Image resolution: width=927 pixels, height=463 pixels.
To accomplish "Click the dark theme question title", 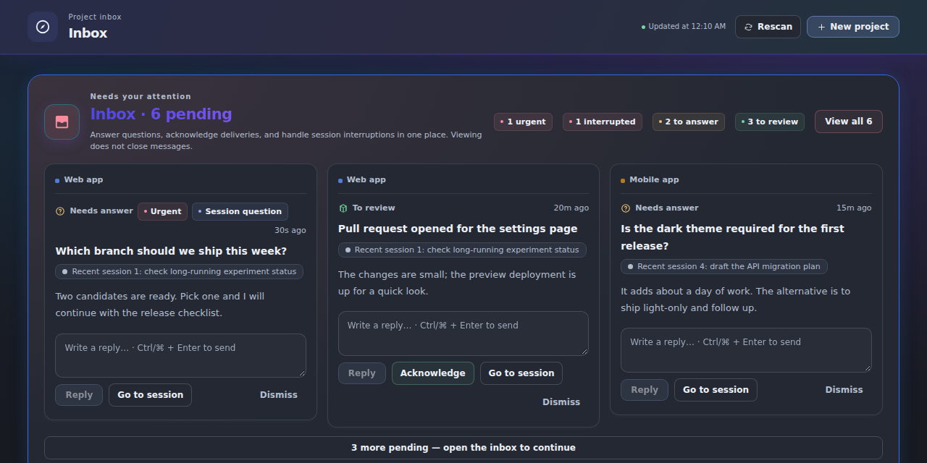I will pyautogui.click(x=732, y=237).
